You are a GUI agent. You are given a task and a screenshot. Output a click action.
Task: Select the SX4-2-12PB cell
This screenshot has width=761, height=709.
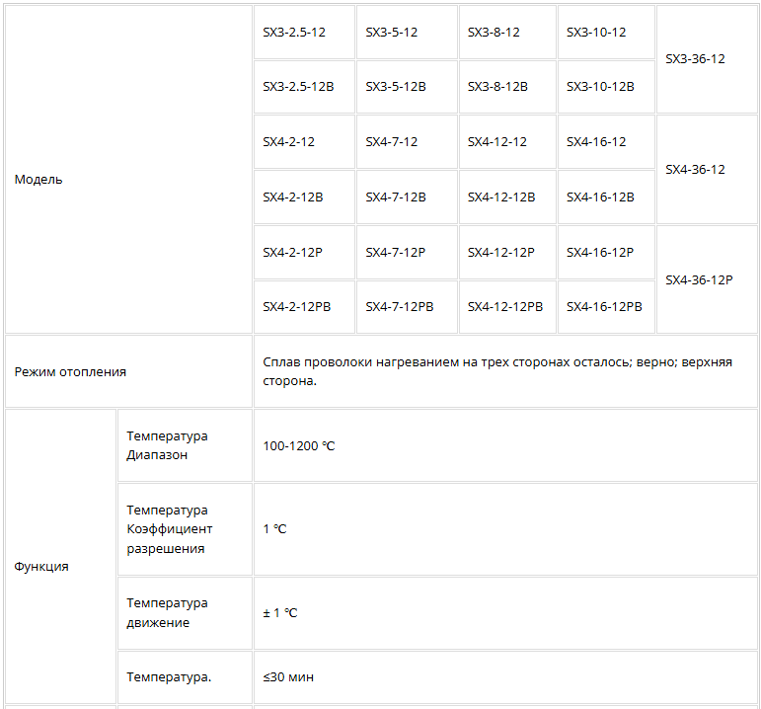(304, 307)
